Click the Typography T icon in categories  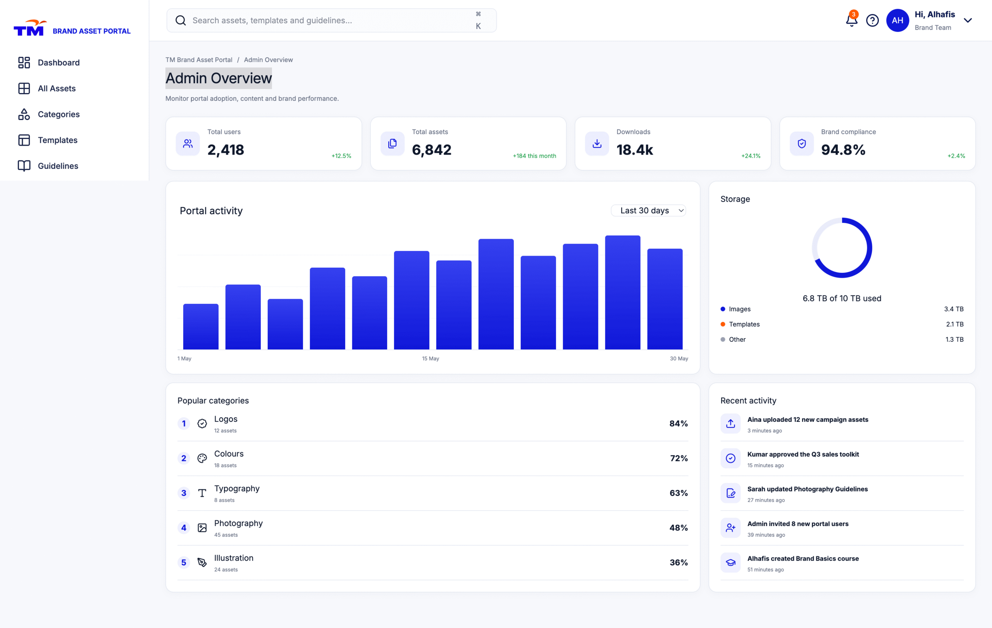coord(202,493)
